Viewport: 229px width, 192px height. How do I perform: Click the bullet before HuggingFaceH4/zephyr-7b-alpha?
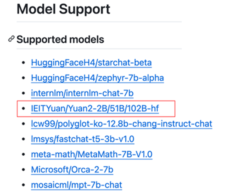pyautogui.click(x=24, y=78)
